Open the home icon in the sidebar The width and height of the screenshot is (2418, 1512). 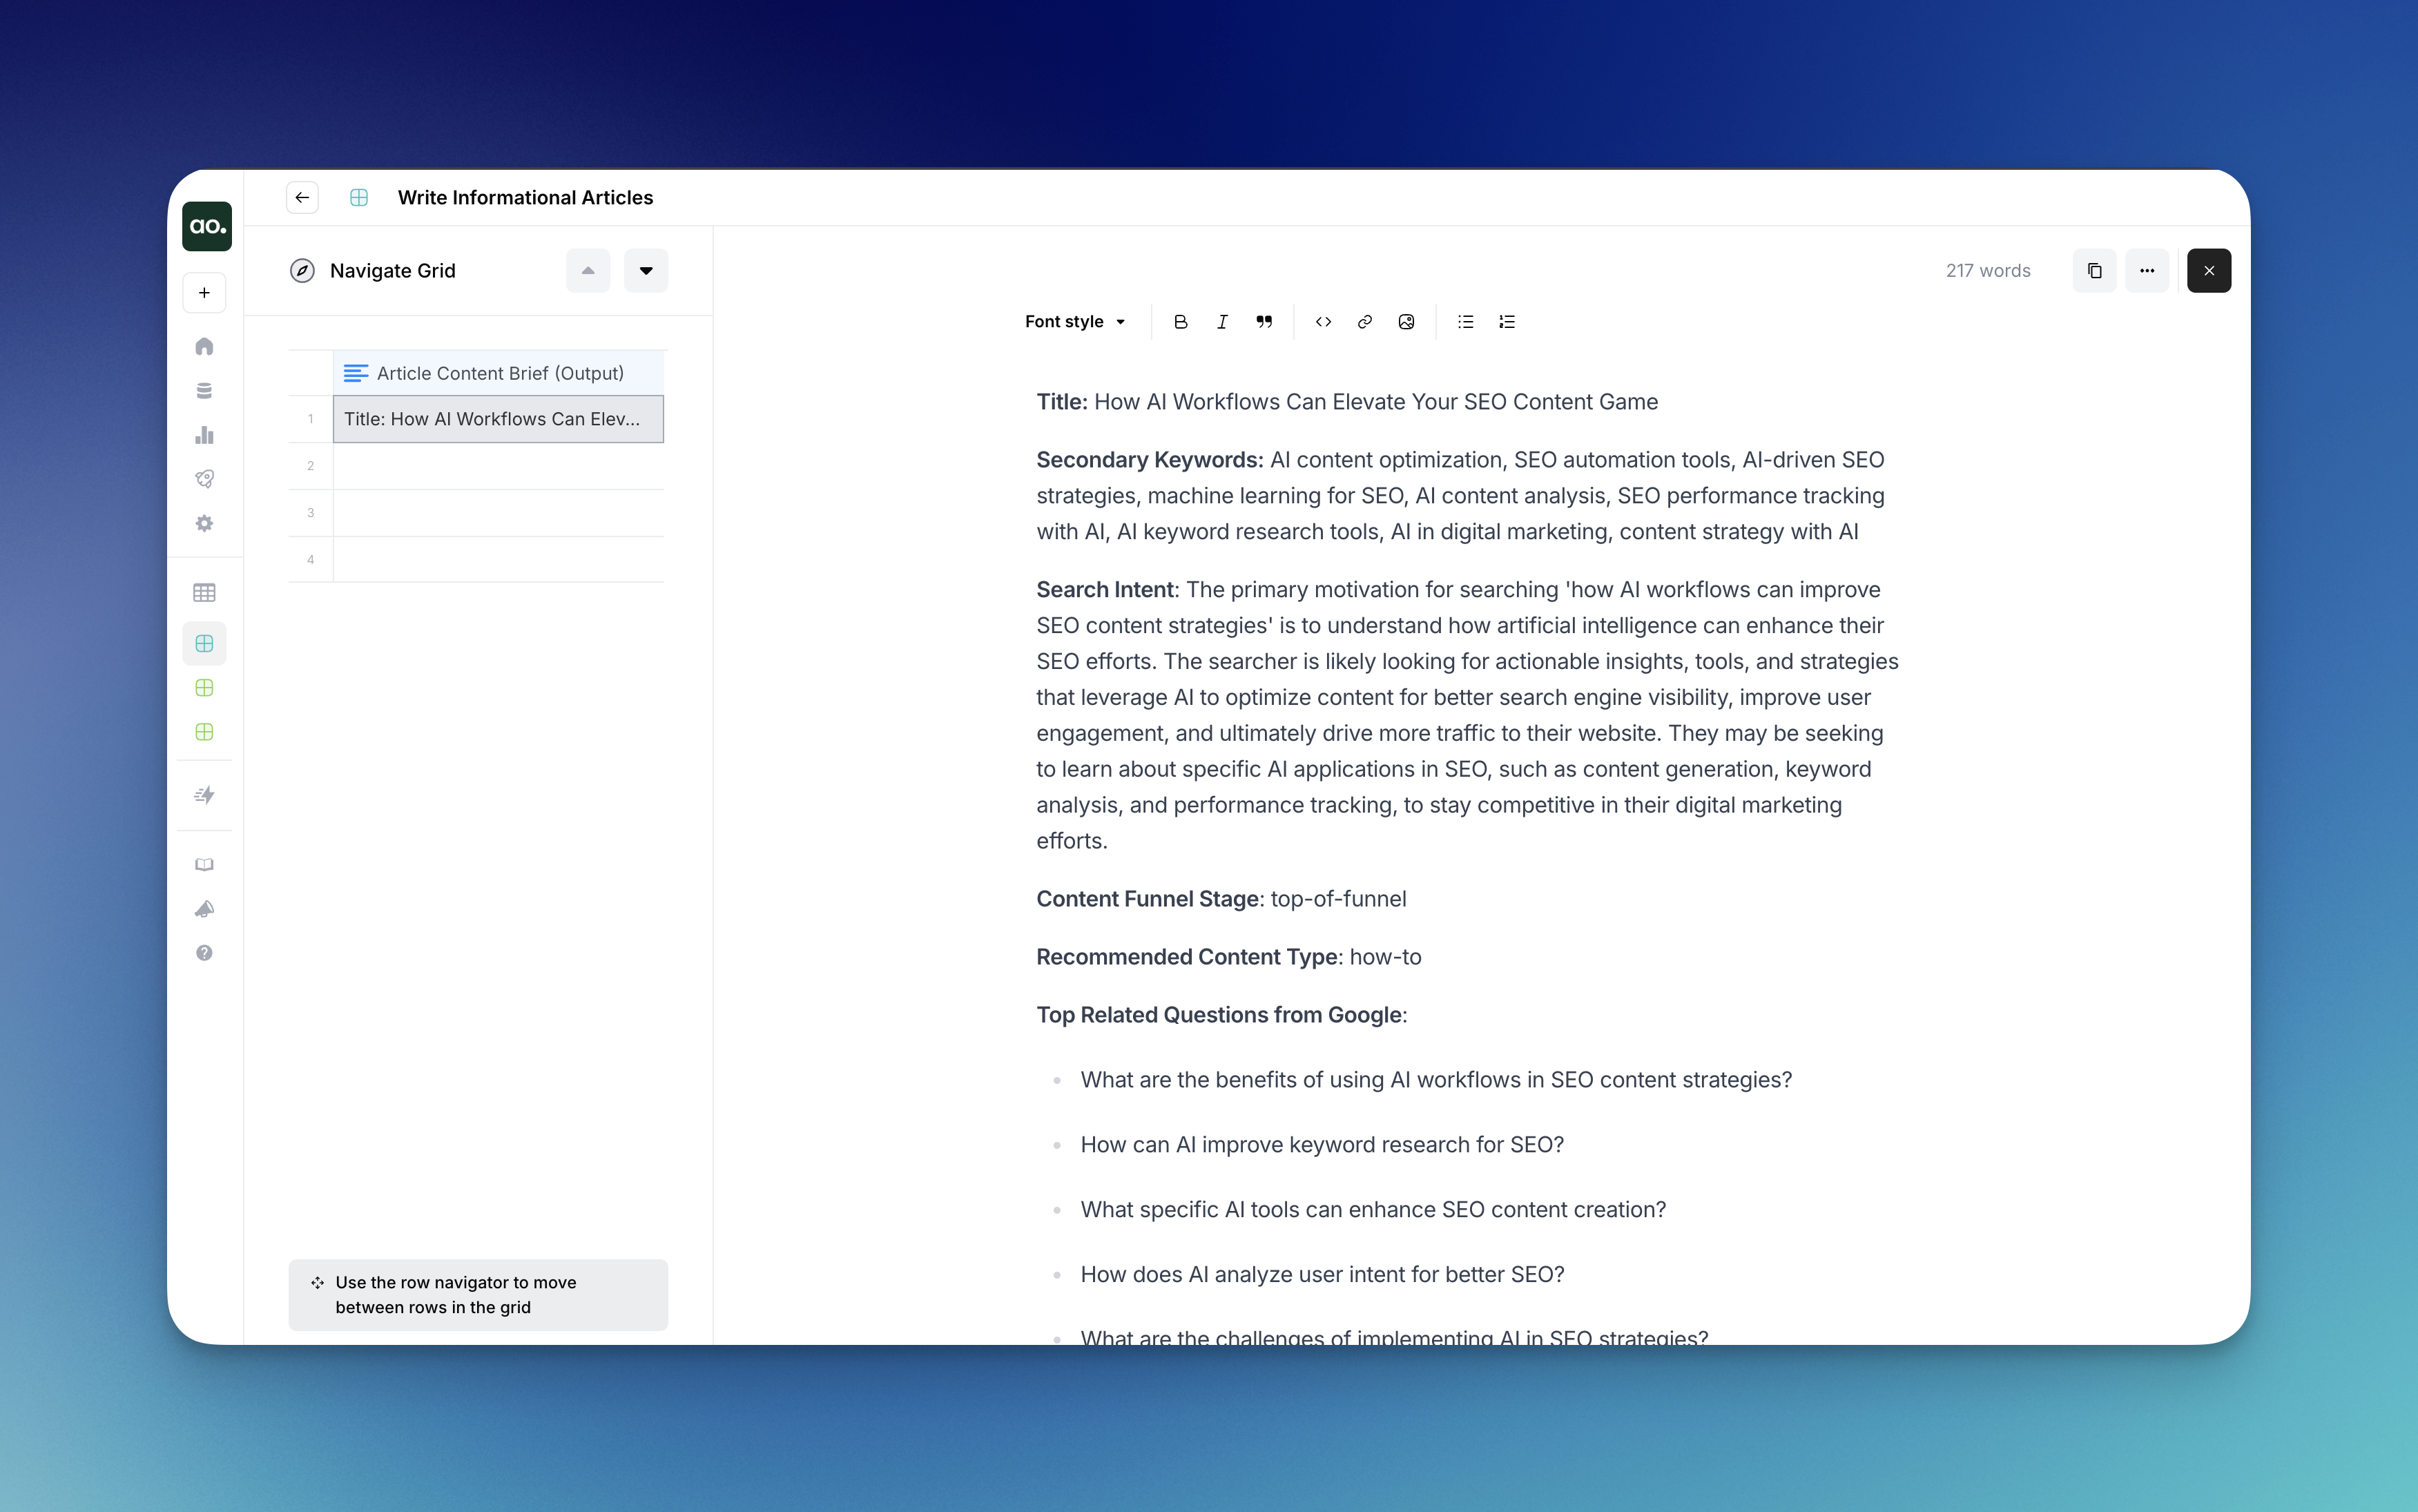pos(204,346)
